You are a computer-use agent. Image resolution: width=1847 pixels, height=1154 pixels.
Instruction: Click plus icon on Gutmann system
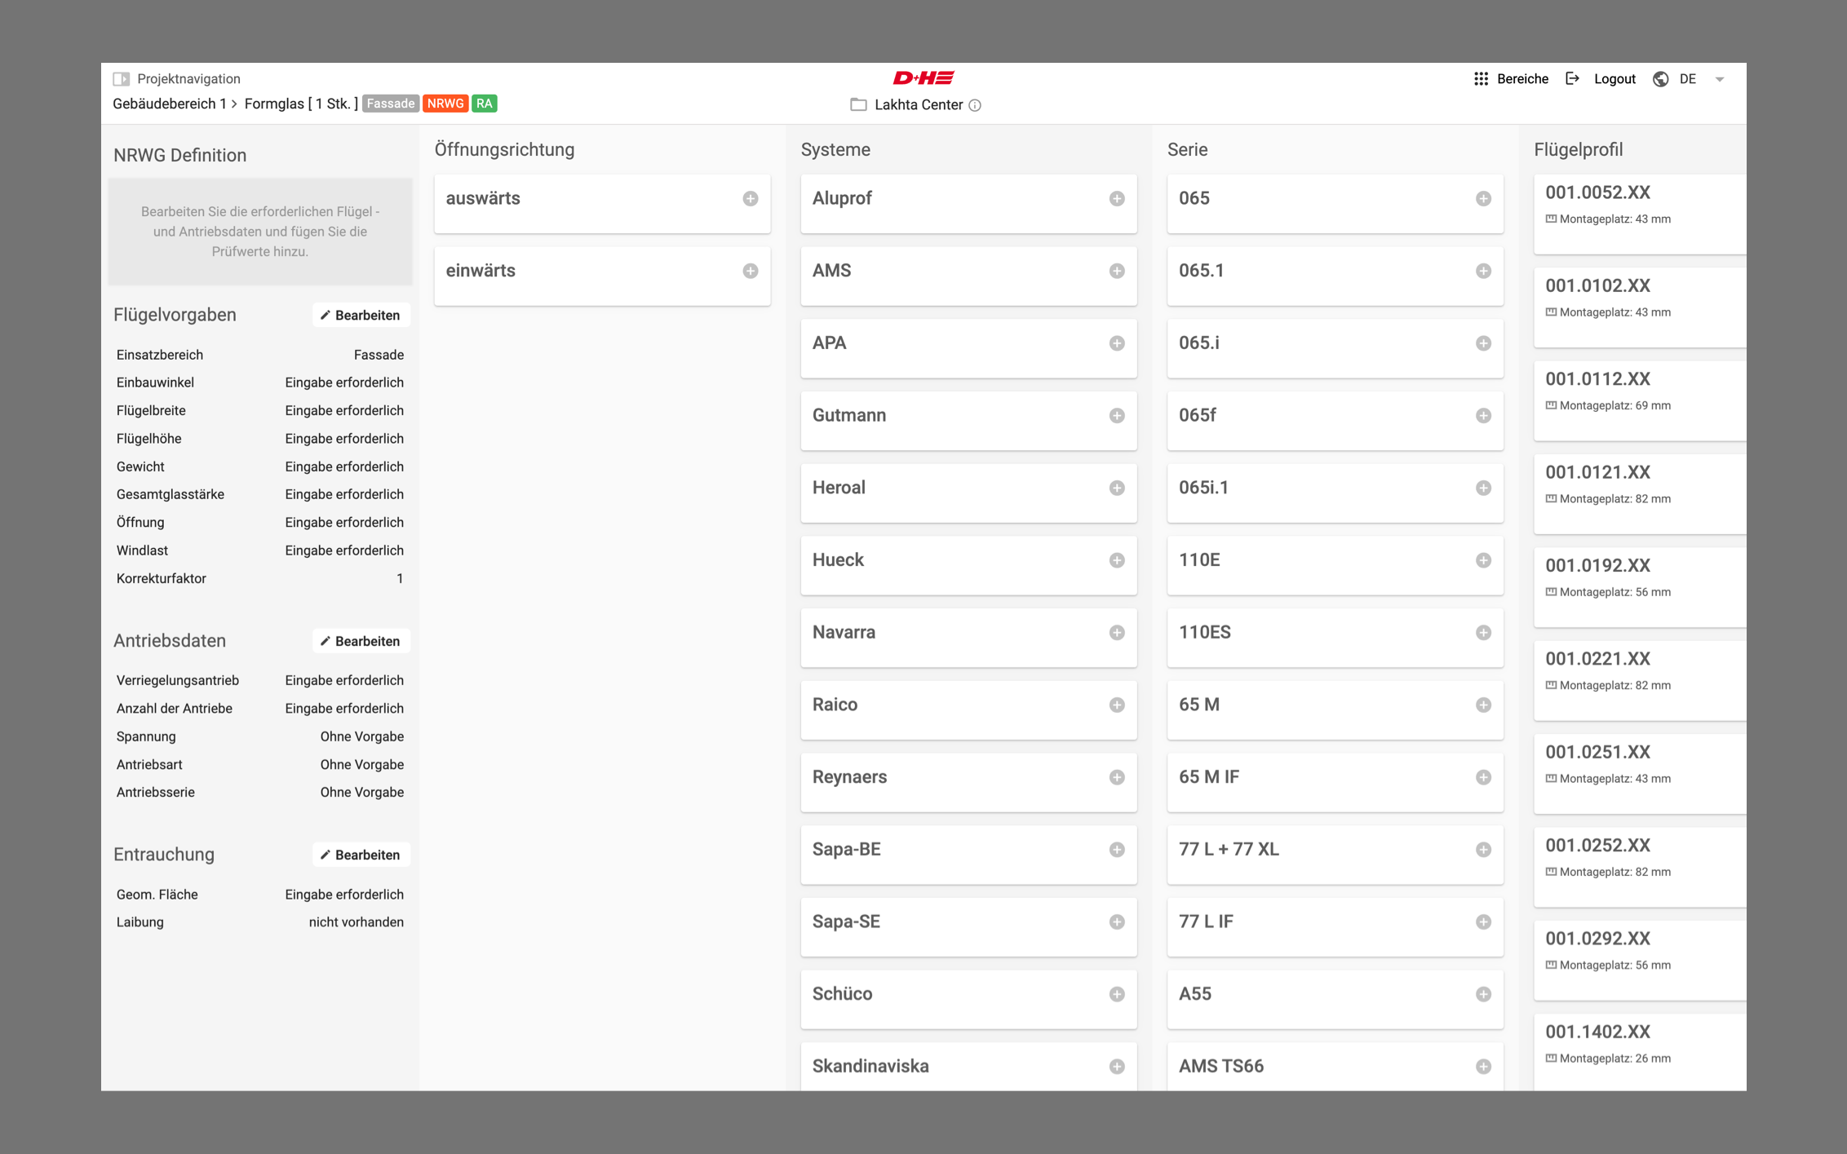pos(1117,416)
